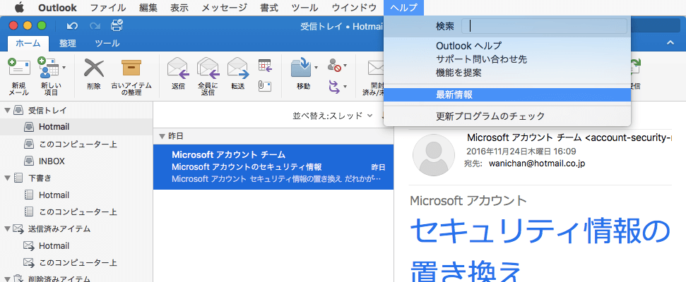686x282 pixels.
Task: Open the Microsoft アカウント チーム email
Action: (273, 167)
